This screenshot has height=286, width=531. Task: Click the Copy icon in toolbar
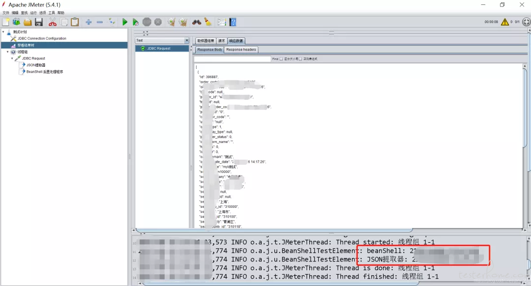(63, 22)
